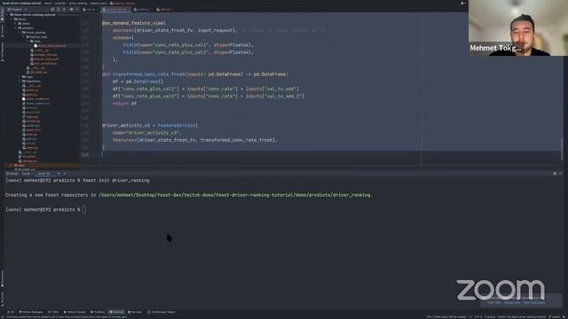
Task: Open the Problems tool window
Action: pyautogui.click(x=98, y=312)
